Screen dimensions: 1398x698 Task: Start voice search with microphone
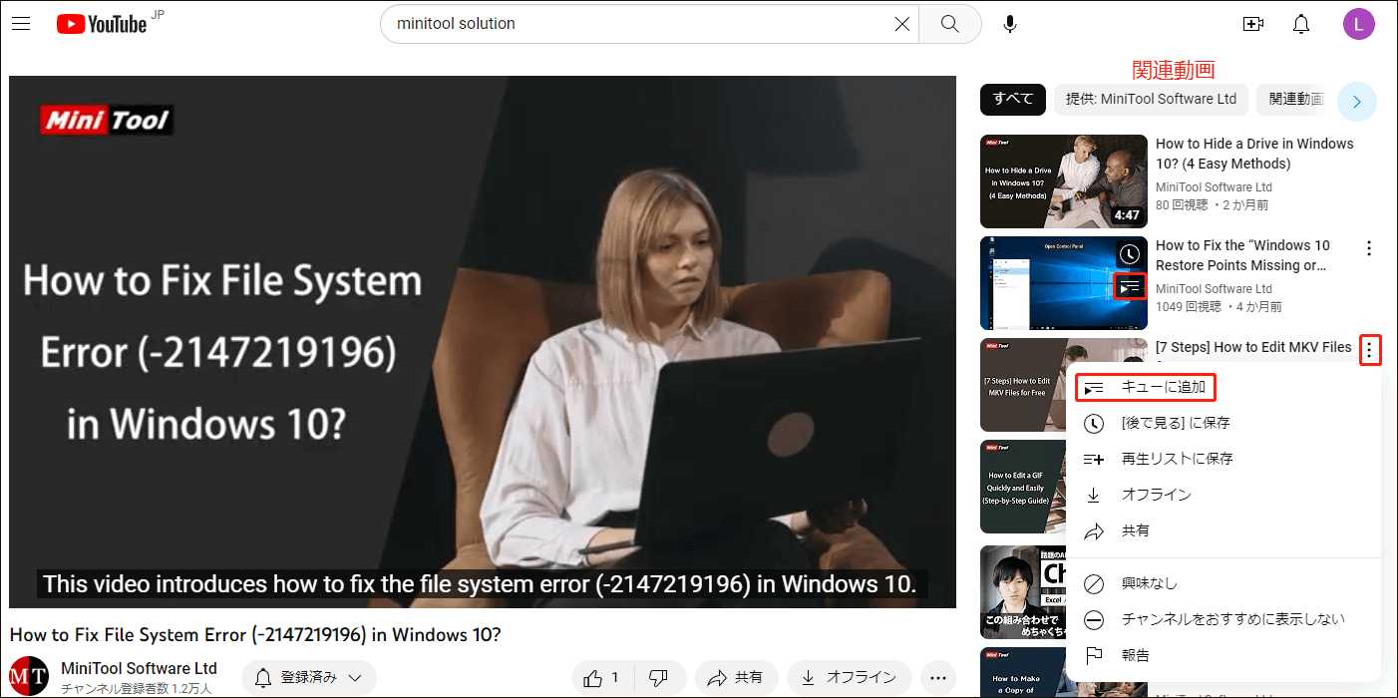click(1010, 24)
